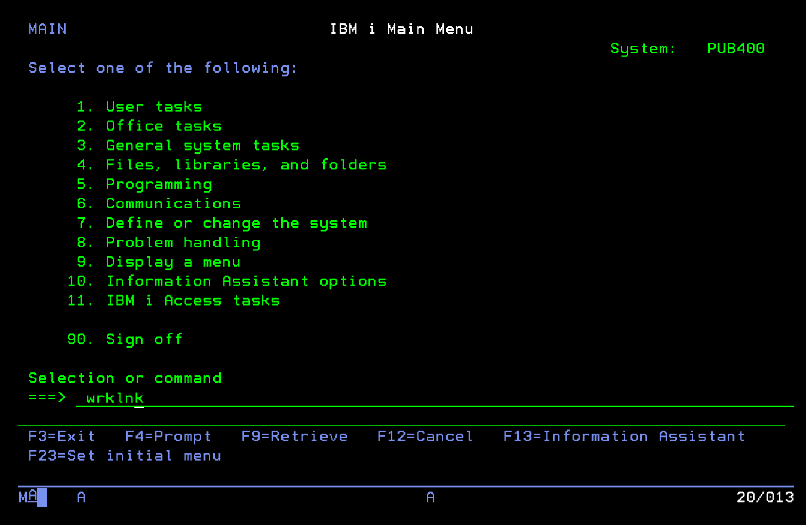Choose Office tasks menu entry
This screenshot has height=525, width=806.
point(163,126)
